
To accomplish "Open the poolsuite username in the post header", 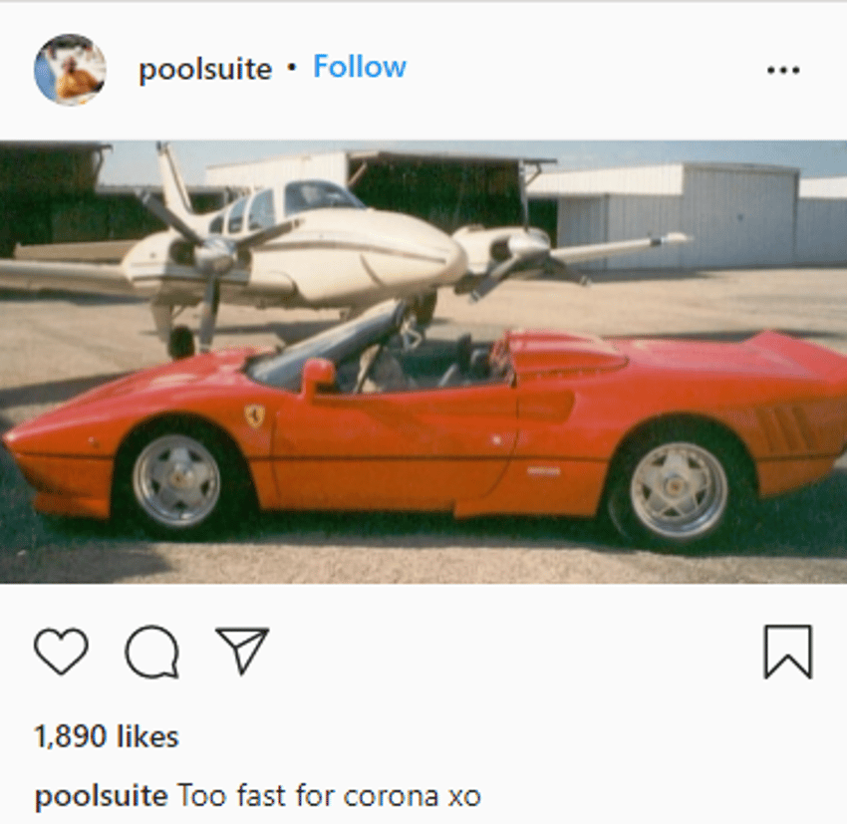I will pos(205,69).
